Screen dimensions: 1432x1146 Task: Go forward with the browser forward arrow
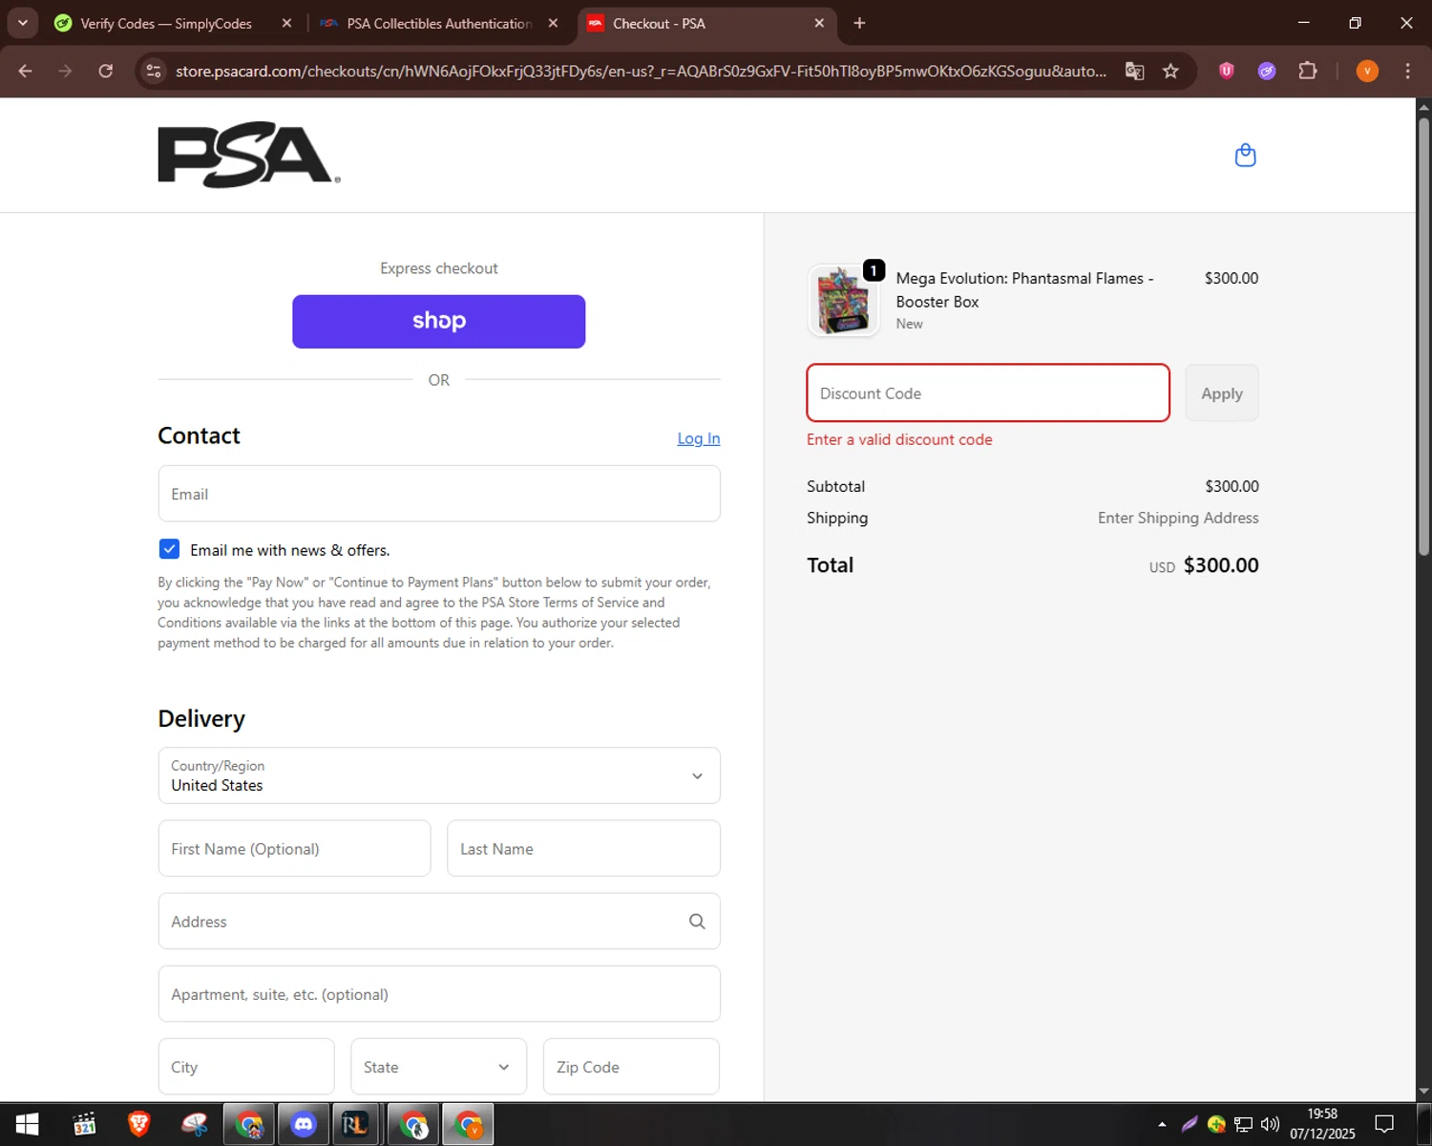[65, 71]
